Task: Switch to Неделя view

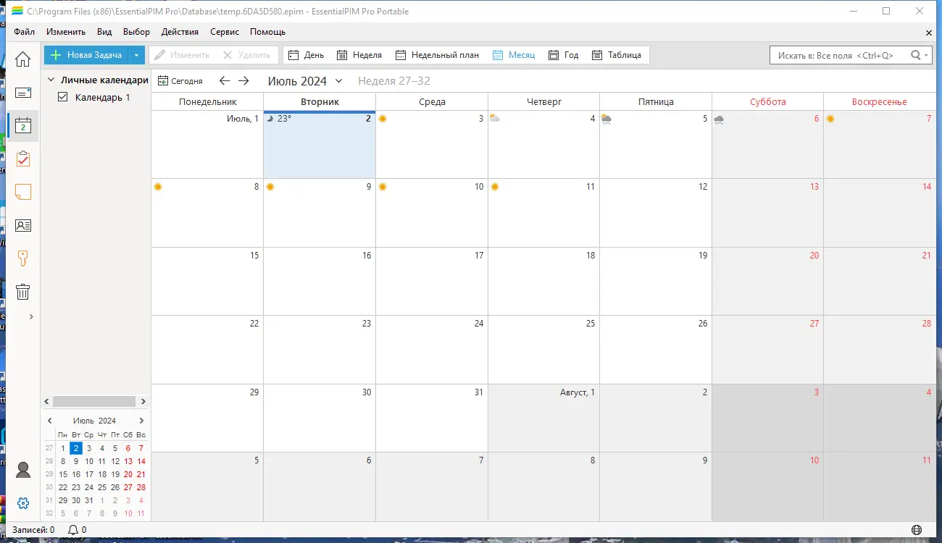Action: click(x=359, y=55)
